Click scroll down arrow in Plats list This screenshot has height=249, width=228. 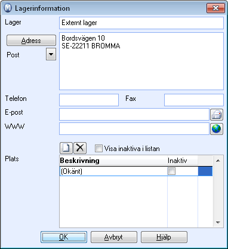[x=218, y=223]
